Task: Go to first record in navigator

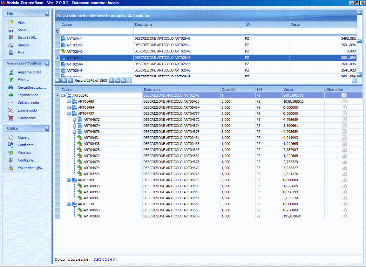Action: pos(58,80)
